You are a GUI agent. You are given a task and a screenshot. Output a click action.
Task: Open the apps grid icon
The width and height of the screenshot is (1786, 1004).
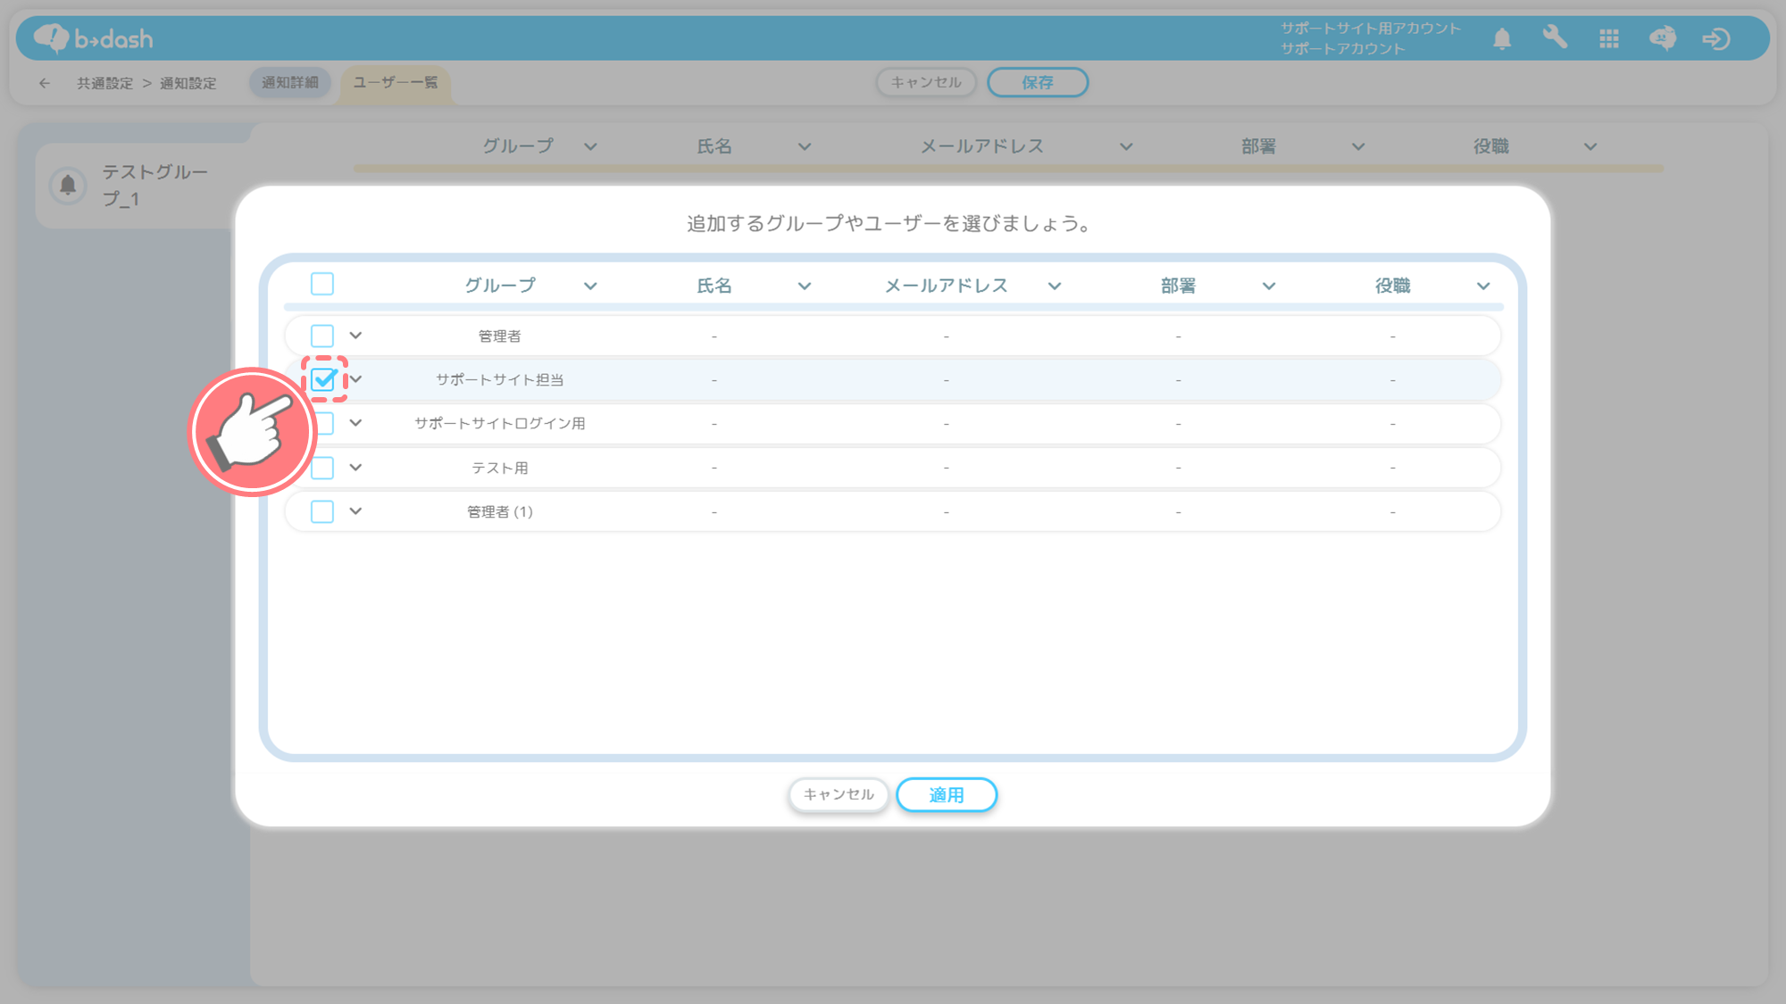[1609, 38]
